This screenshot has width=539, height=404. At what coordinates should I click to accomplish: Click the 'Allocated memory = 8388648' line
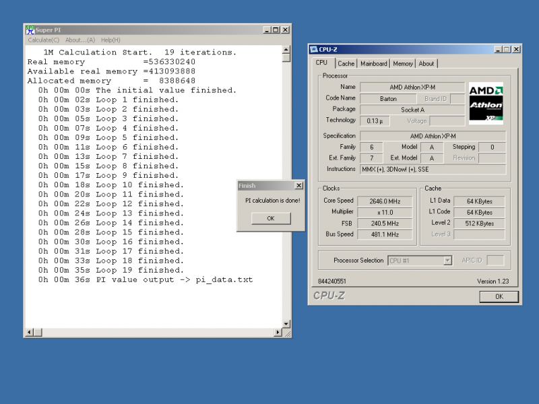(x=111, y=81)
